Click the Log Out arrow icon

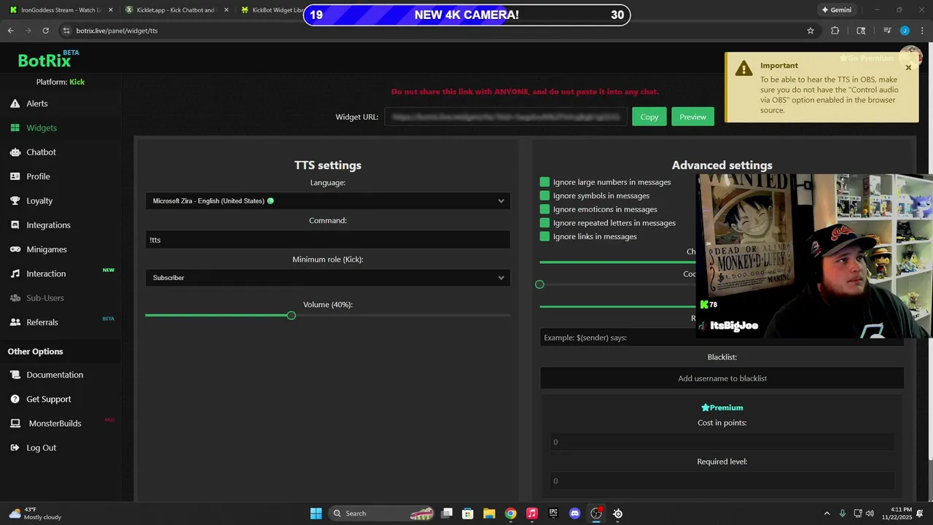pos(15,448)
